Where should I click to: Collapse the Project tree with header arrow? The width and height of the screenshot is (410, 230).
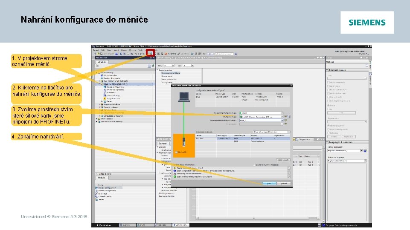point(154,57)
